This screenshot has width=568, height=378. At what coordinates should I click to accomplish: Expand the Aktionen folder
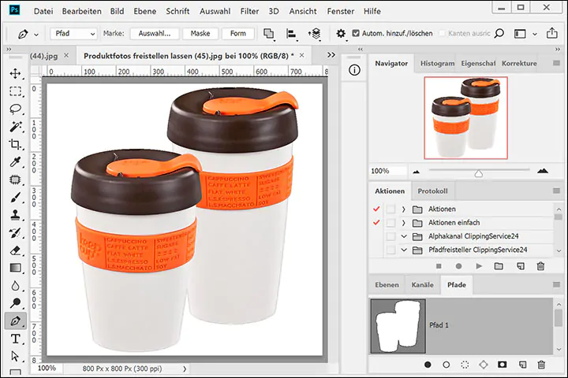click(x=403, y=209)
